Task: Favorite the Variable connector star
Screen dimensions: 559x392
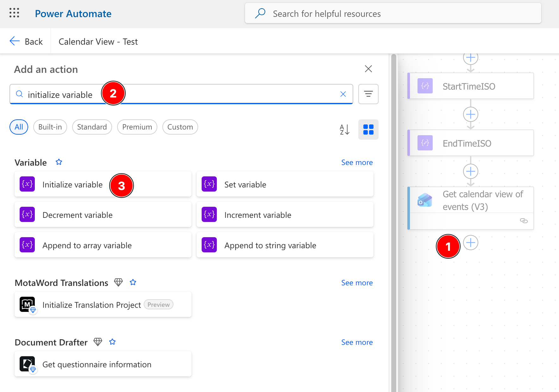Action: tap(59, 162)
